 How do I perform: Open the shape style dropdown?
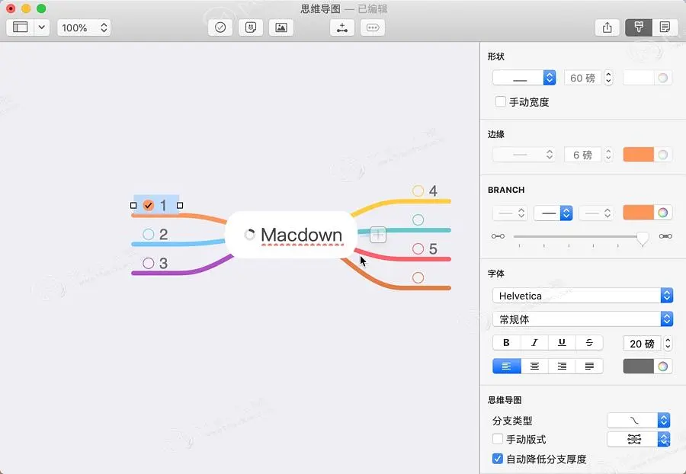(x=524, y=78)
